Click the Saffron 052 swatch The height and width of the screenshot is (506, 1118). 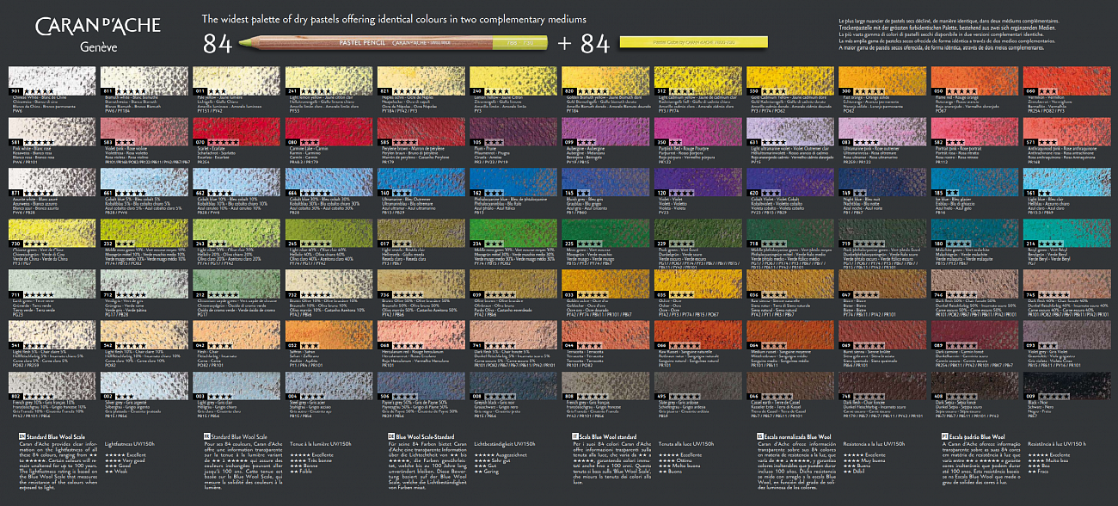[x=330, y=335]
